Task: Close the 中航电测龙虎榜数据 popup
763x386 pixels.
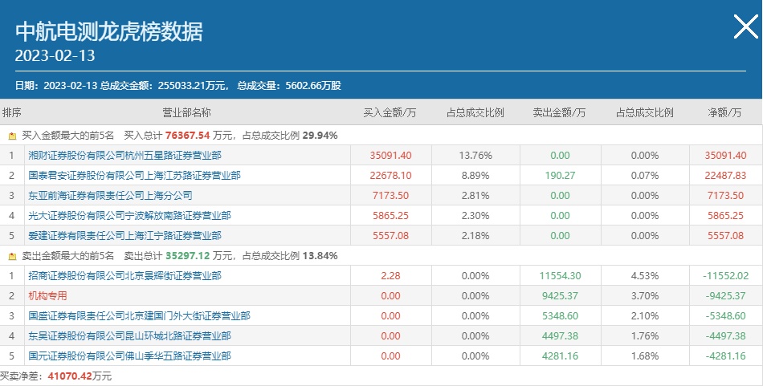Action: (746, 28)
